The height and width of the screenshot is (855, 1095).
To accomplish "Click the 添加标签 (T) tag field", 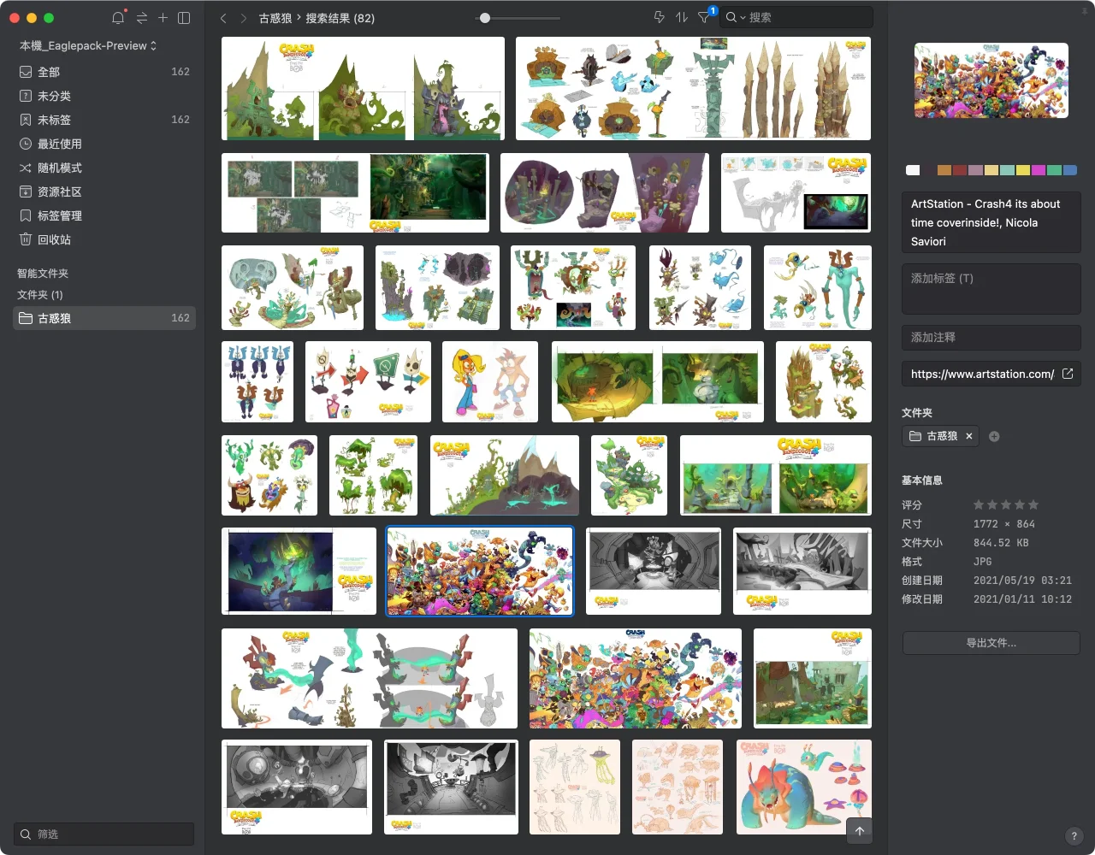I will pyautogui.click(x=991, y=289).
